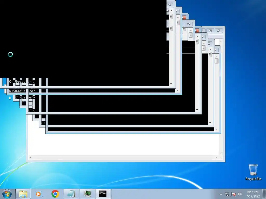Click the white window's vertical scroll-up arrow
The height and width of the screenshot is (199, 266).
tap(221, 42)
